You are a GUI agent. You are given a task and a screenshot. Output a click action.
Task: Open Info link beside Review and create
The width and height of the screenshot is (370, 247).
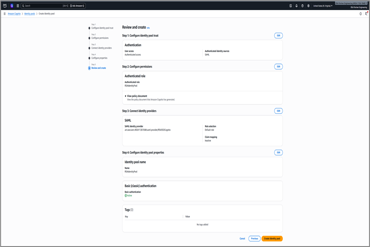[x=148, y=28]
